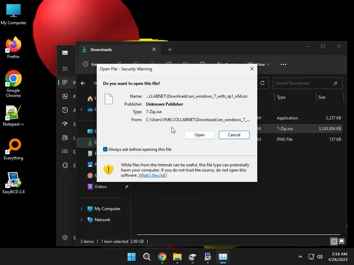Click Open in the Security Warning dialog
Screen dimensions: 354x265
pos(199,135)
